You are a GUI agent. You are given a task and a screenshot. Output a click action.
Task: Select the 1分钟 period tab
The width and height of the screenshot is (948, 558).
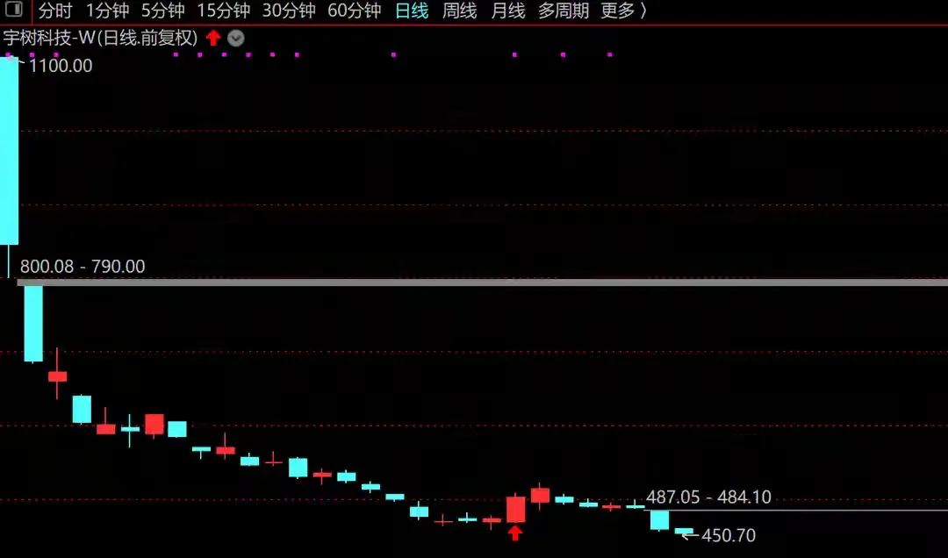pos(107,11)
